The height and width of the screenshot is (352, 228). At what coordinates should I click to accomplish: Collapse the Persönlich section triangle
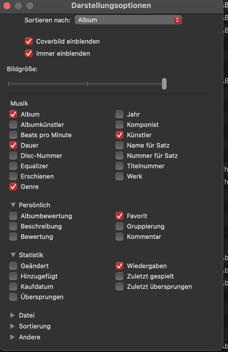point(13,205)
